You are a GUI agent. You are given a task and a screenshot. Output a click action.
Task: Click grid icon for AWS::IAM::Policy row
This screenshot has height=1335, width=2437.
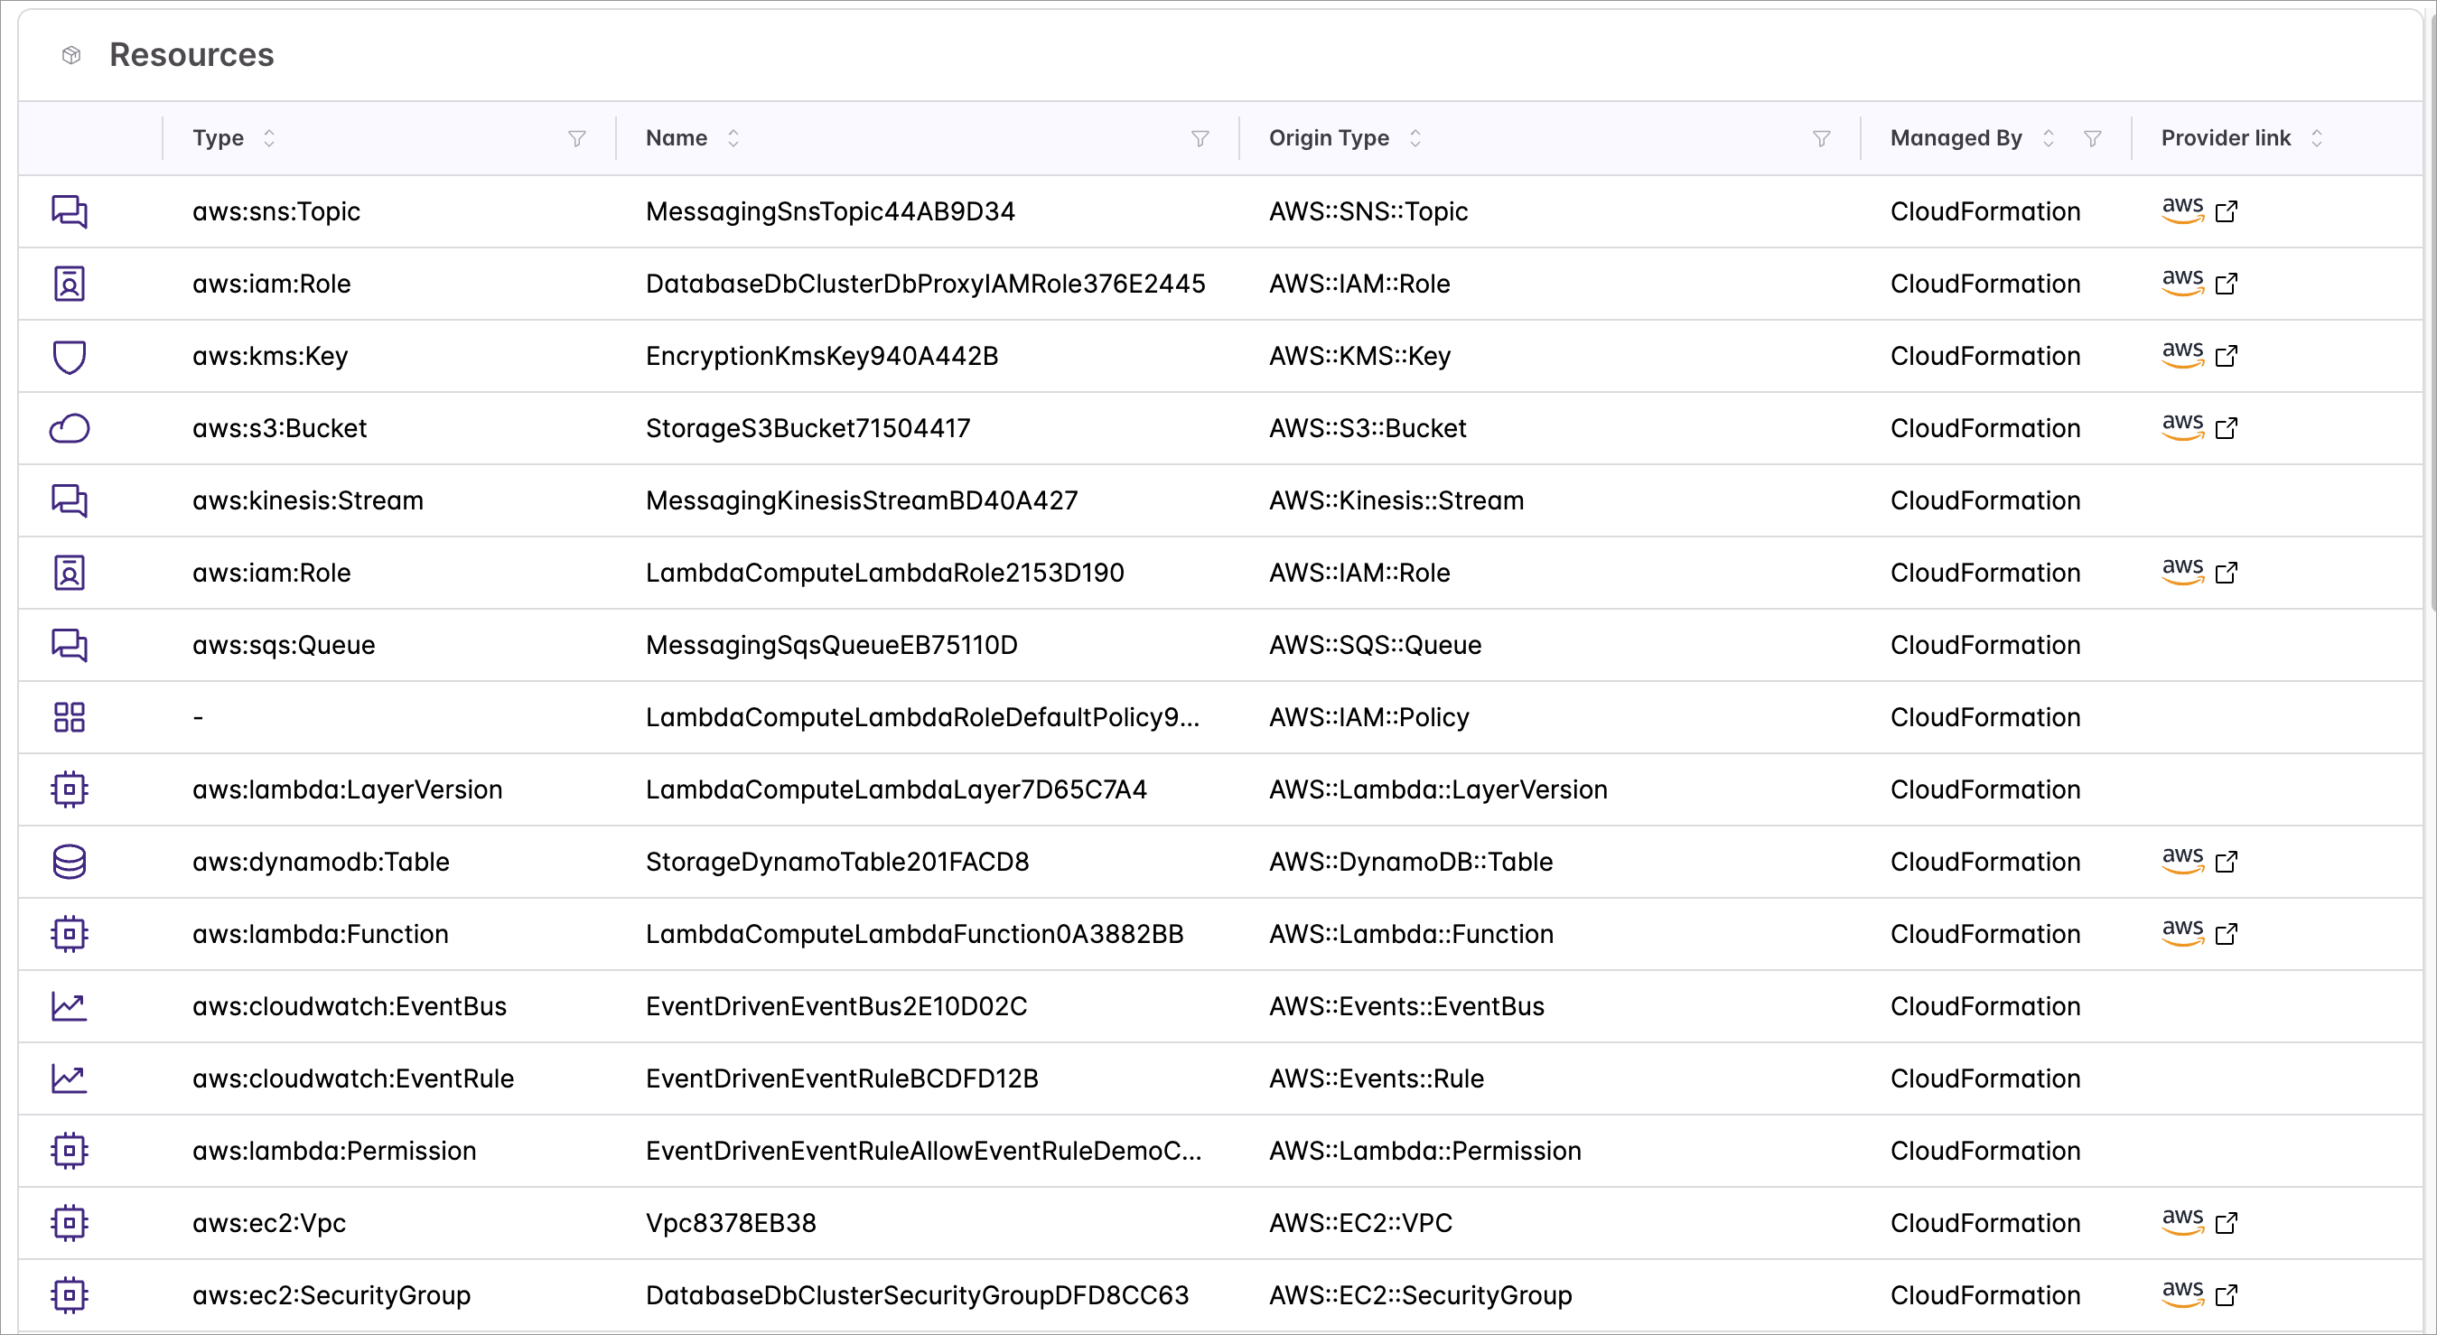[69, 717]
